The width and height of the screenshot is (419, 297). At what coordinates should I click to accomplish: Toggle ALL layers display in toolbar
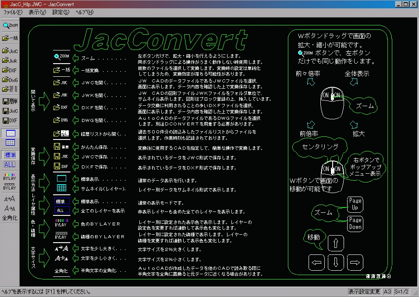(10, 165)
